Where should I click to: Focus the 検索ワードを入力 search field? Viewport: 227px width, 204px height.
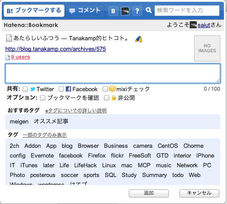pyautogui.click(x=187, y=11)
